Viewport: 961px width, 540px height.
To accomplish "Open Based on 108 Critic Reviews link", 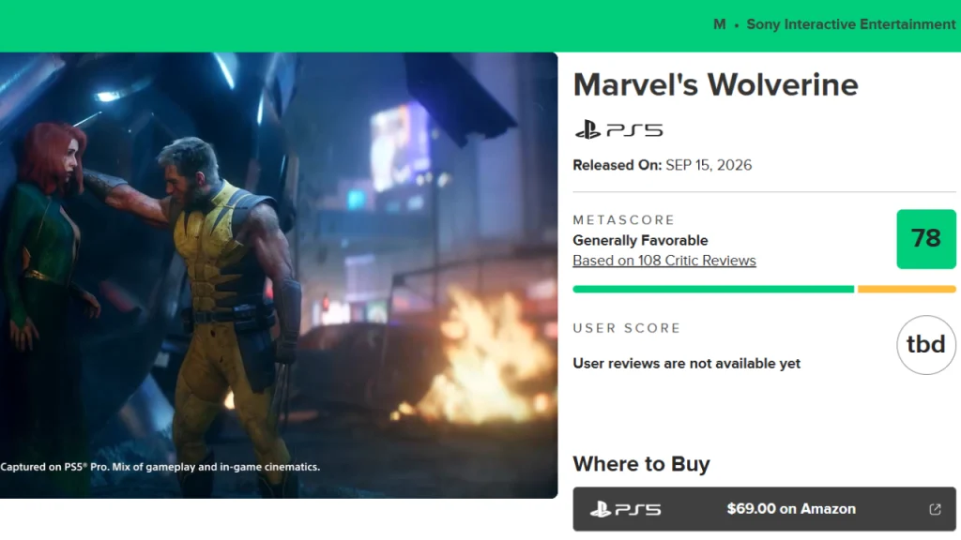I will point(664,261).
